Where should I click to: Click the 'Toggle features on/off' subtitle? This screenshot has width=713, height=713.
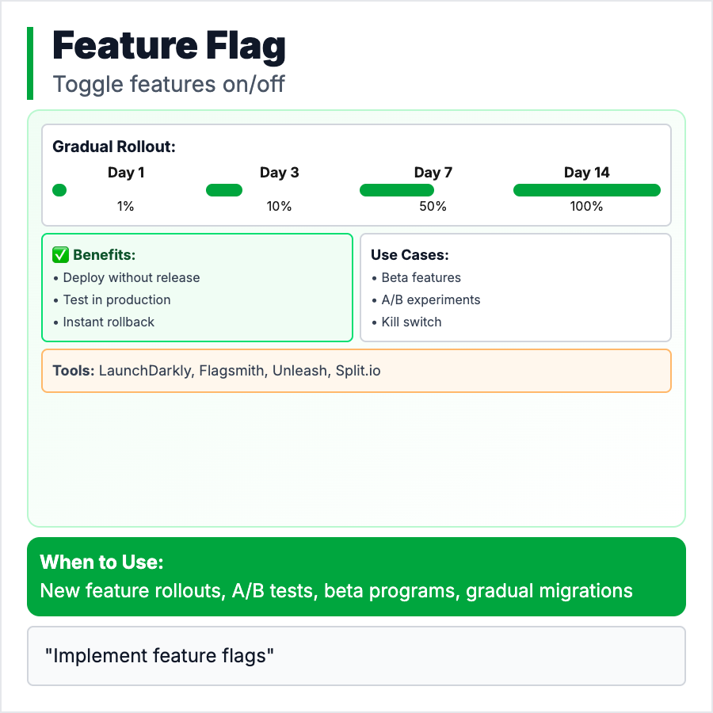168,83
